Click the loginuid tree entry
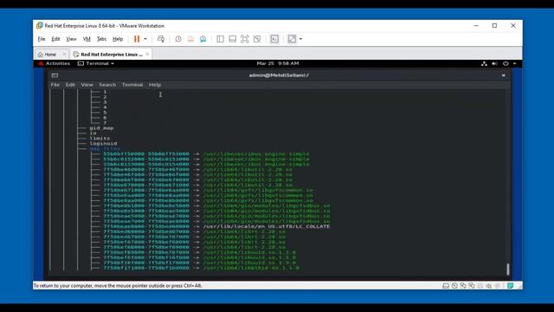The image size is (554, 312). coord(103,144)
